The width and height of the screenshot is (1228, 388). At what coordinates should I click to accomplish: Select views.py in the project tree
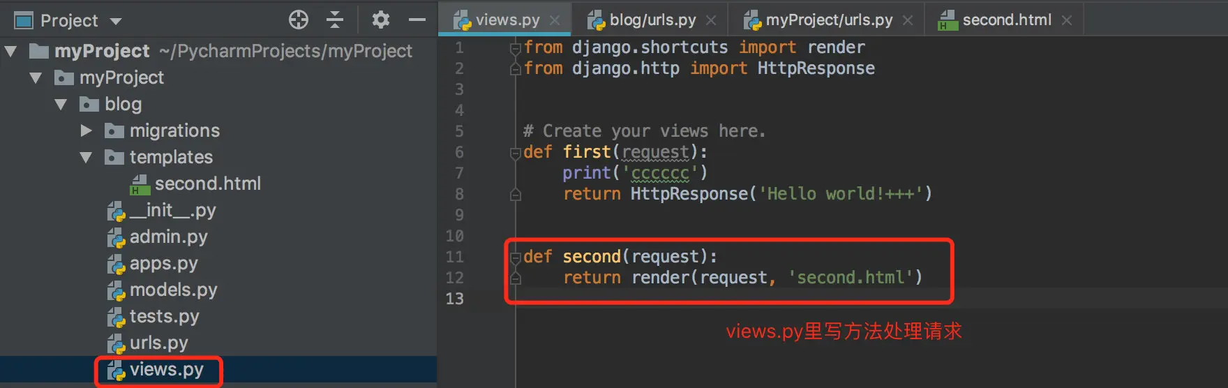pyautogui.click(x=167, y=369)
